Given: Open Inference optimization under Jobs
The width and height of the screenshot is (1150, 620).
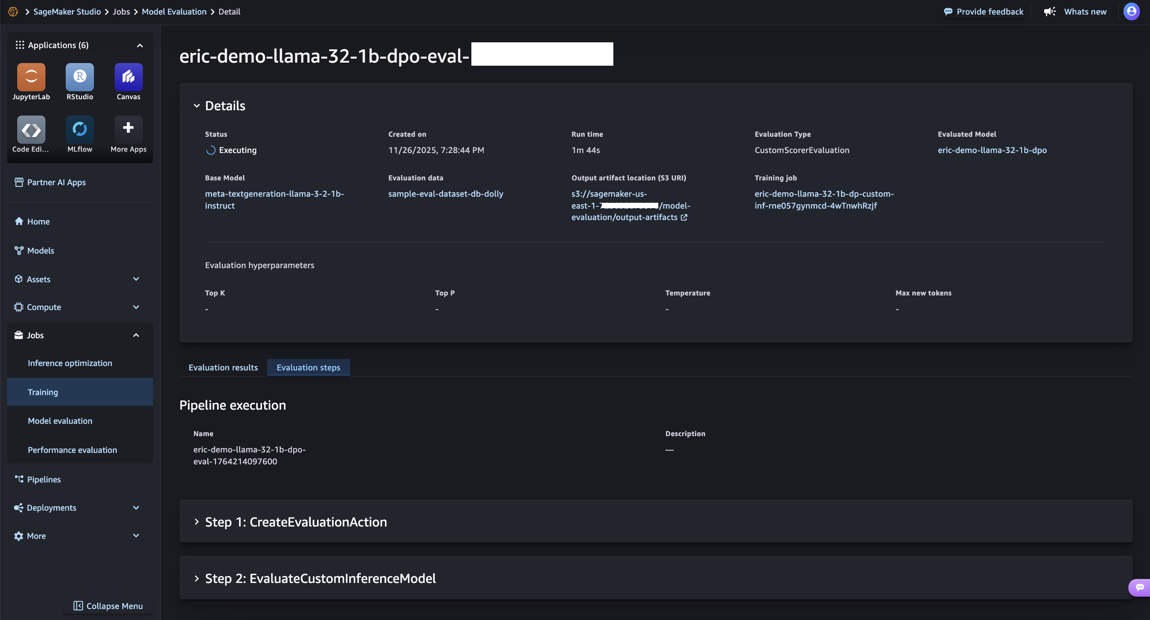Looking at the screenshot, I should point(80,363).
